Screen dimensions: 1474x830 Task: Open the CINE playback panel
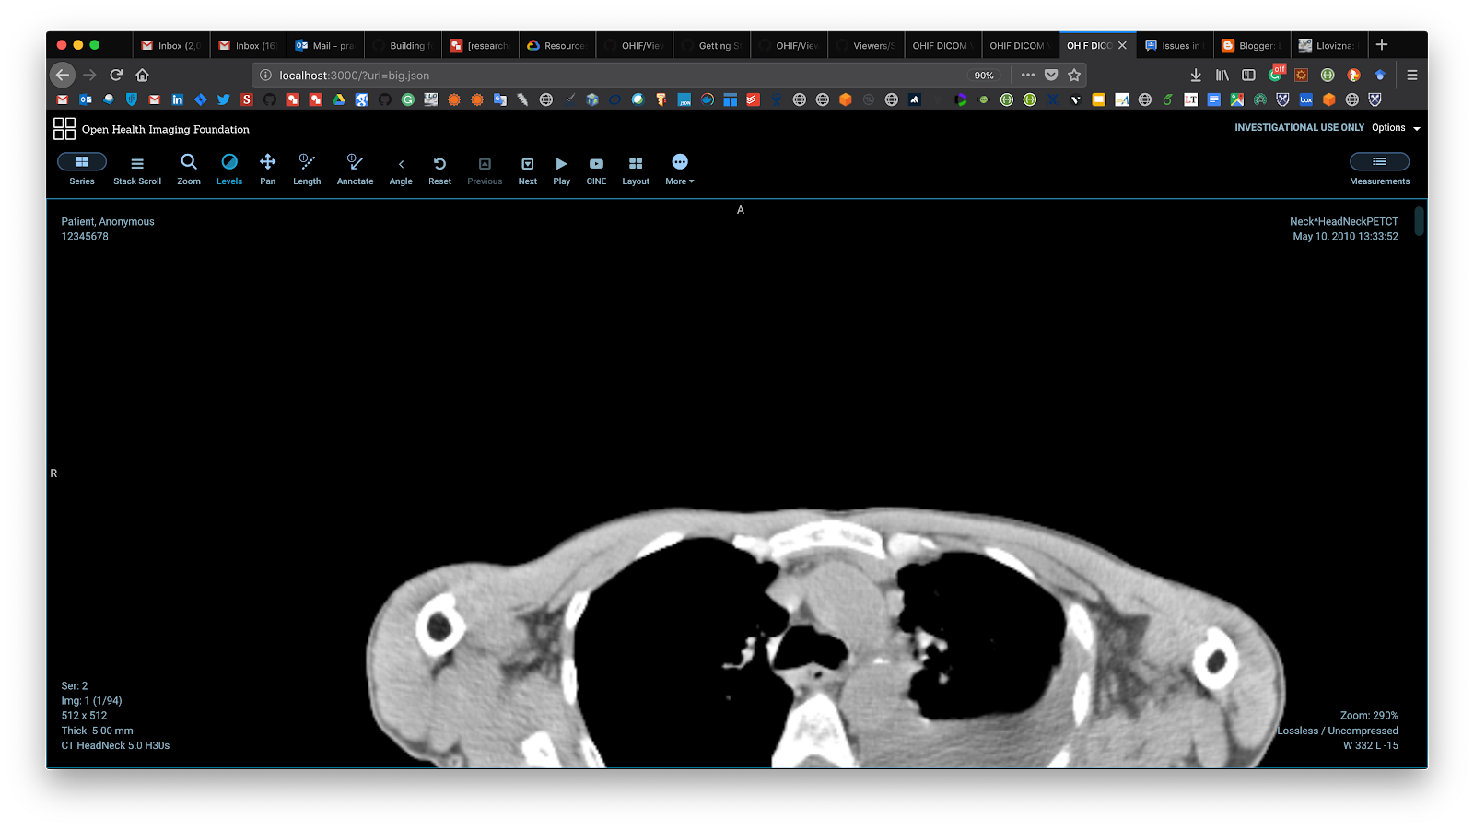click(595, 170)
